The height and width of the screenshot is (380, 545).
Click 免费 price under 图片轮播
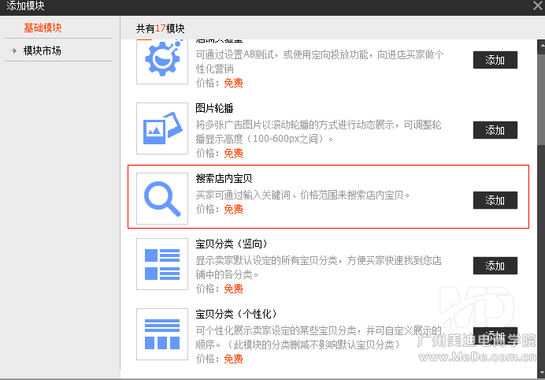coord(233,153)
